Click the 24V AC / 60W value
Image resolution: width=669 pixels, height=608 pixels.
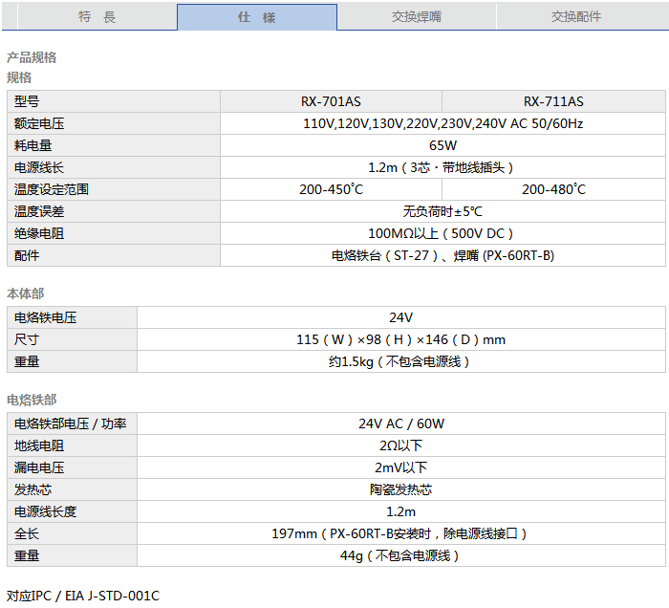click(x=401, y=423)
